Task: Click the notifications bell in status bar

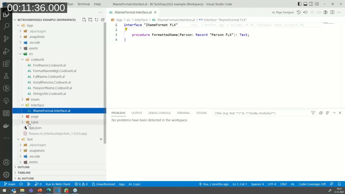Action: coord(339,184)
